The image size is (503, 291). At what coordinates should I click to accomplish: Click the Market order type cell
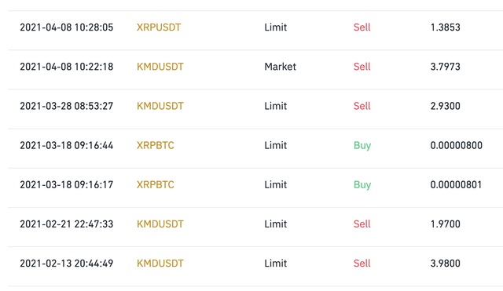click(x=280, y=67)
